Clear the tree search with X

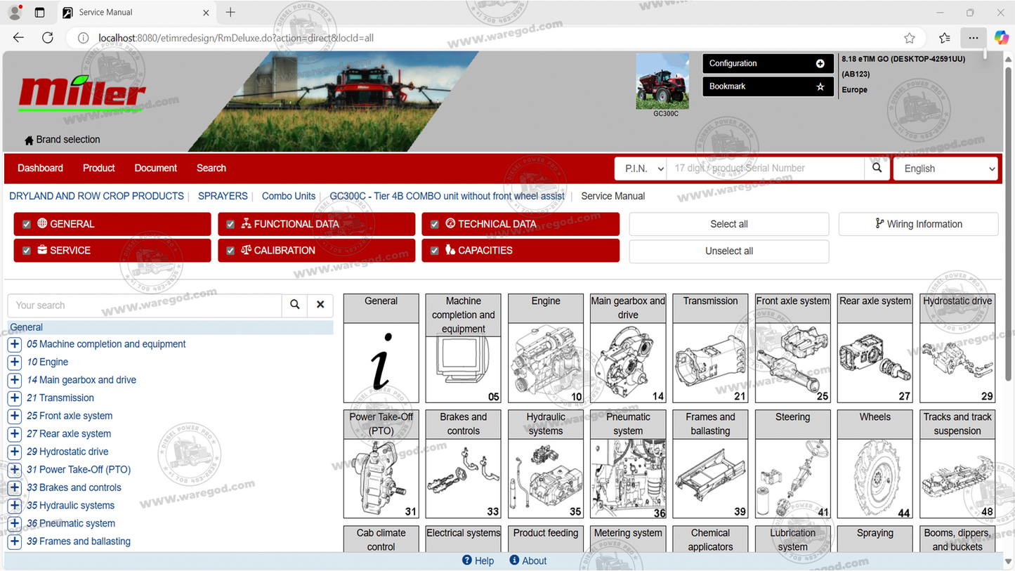320,305
